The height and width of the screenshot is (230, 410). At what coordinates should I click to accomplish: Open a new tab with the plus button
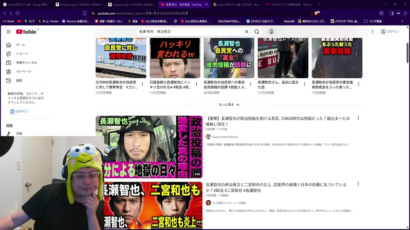click(319, 4)
